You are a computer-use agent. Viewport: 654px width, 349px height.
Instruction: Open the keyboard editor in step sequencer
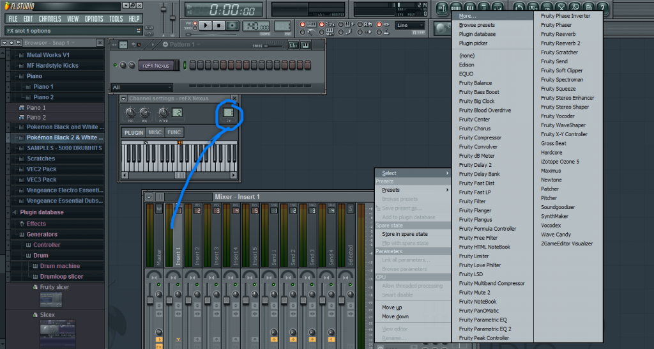coord(306,45)
